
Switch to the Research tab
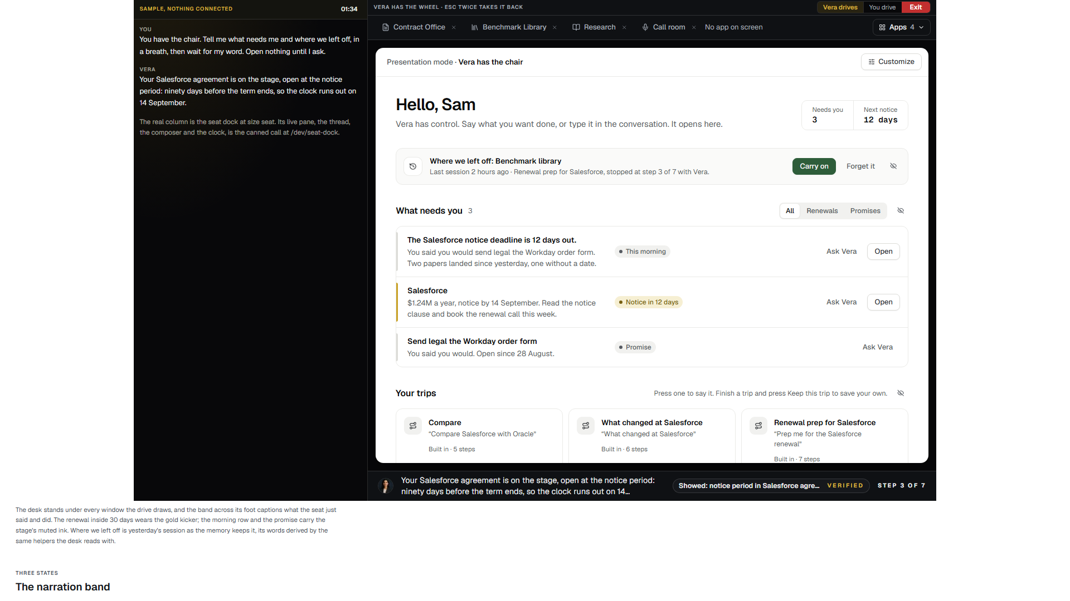coord(594,27)
